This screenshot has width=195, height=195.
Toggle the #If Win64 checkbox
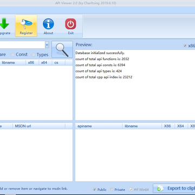[x=131, y=190]
